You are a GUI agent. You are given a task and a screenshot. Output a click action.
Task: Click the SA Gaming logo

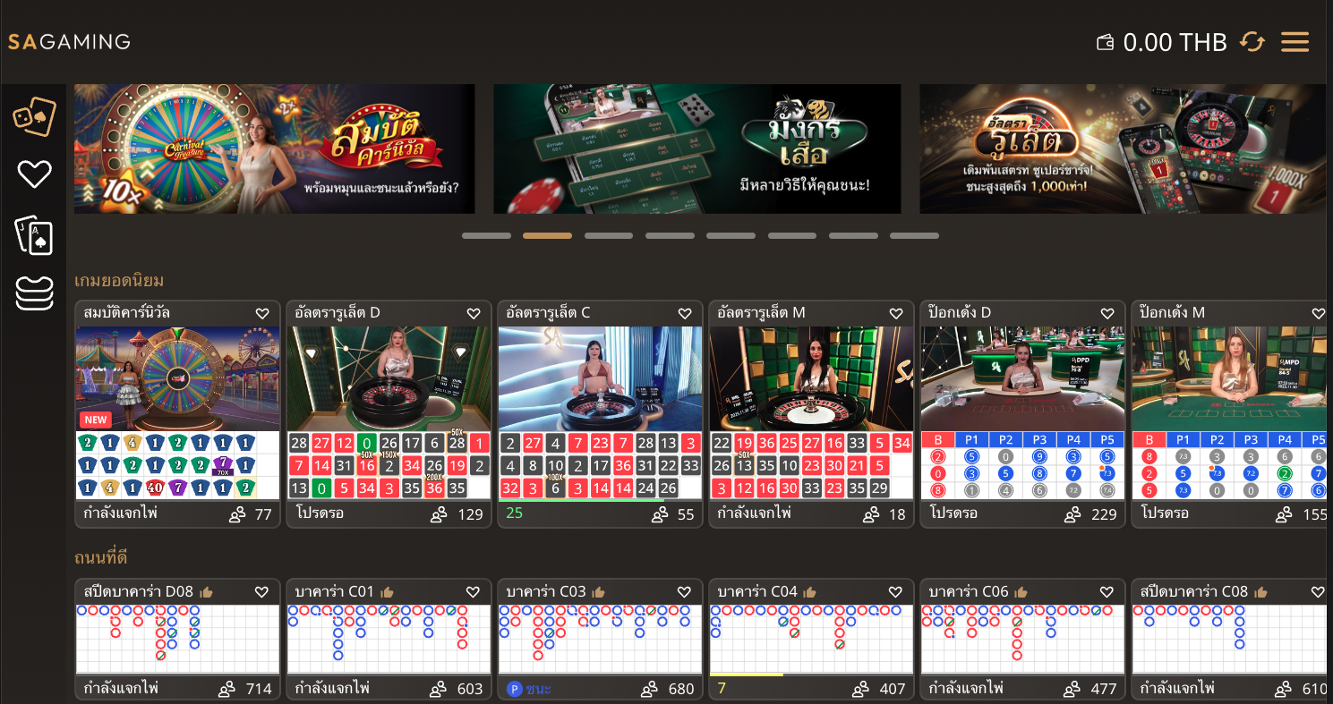pos(70,42)
